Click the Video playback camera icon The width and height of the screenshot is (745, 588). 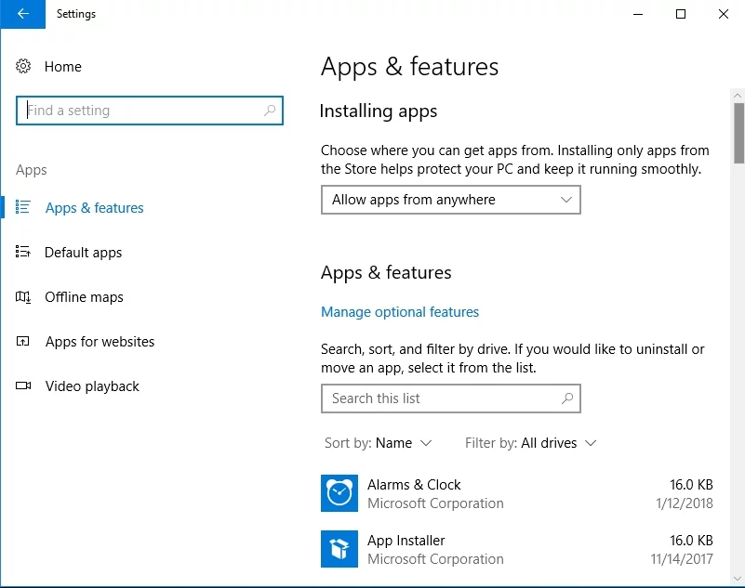[24, 386]
